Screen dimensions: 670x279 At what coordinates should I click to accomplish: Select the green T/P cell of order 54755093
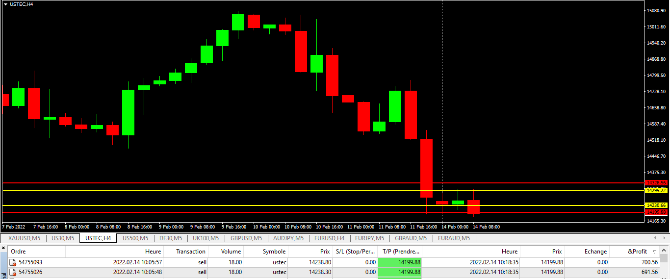tap(399, 262)
